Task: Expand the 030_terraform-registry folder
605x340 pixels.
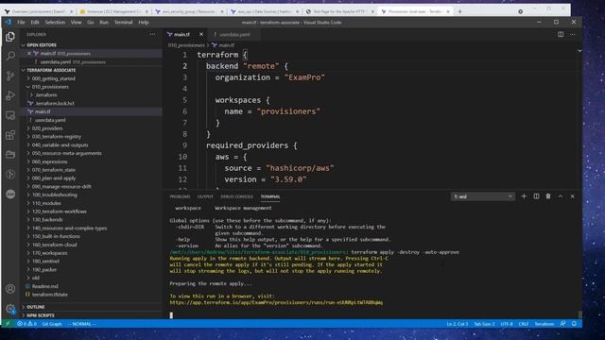Action: (57, 136)
